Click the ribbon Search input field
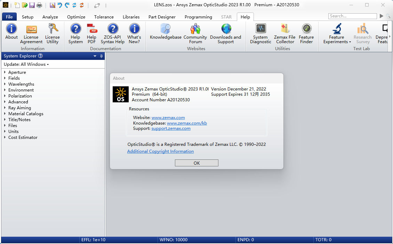The width and height of the screenshot is (393, 244). tap(352, 16)
